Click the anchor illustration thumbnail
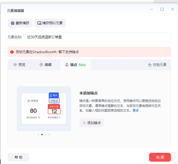Image resolution: width=178 pixels, height=164 pixels. coord(44,109)
